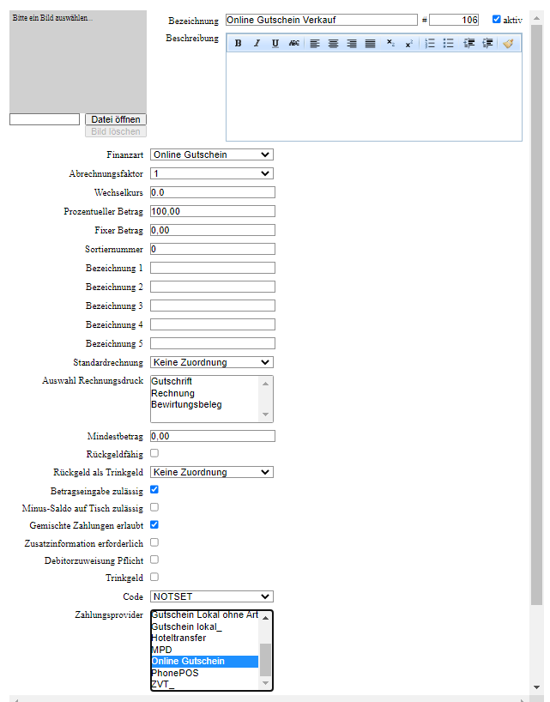This screenshot has height=702, width=550.
Task: Insert numbered list in description
Action: (430, 44)
